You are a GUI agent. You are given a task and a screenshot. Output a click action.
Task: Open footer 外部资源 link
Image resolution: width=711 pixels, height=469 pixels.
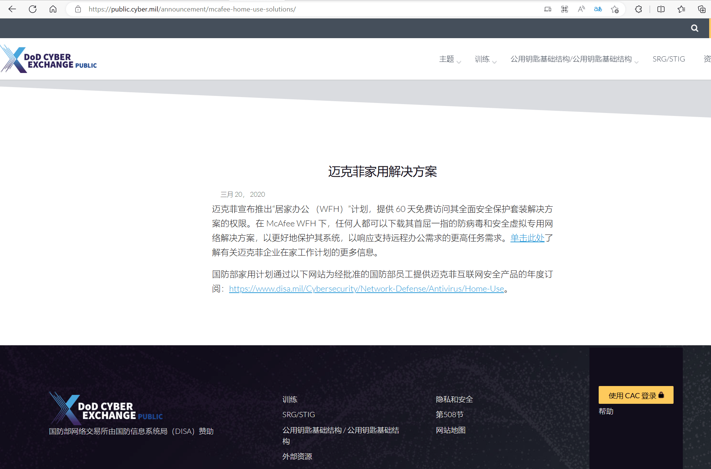(297, 456)
